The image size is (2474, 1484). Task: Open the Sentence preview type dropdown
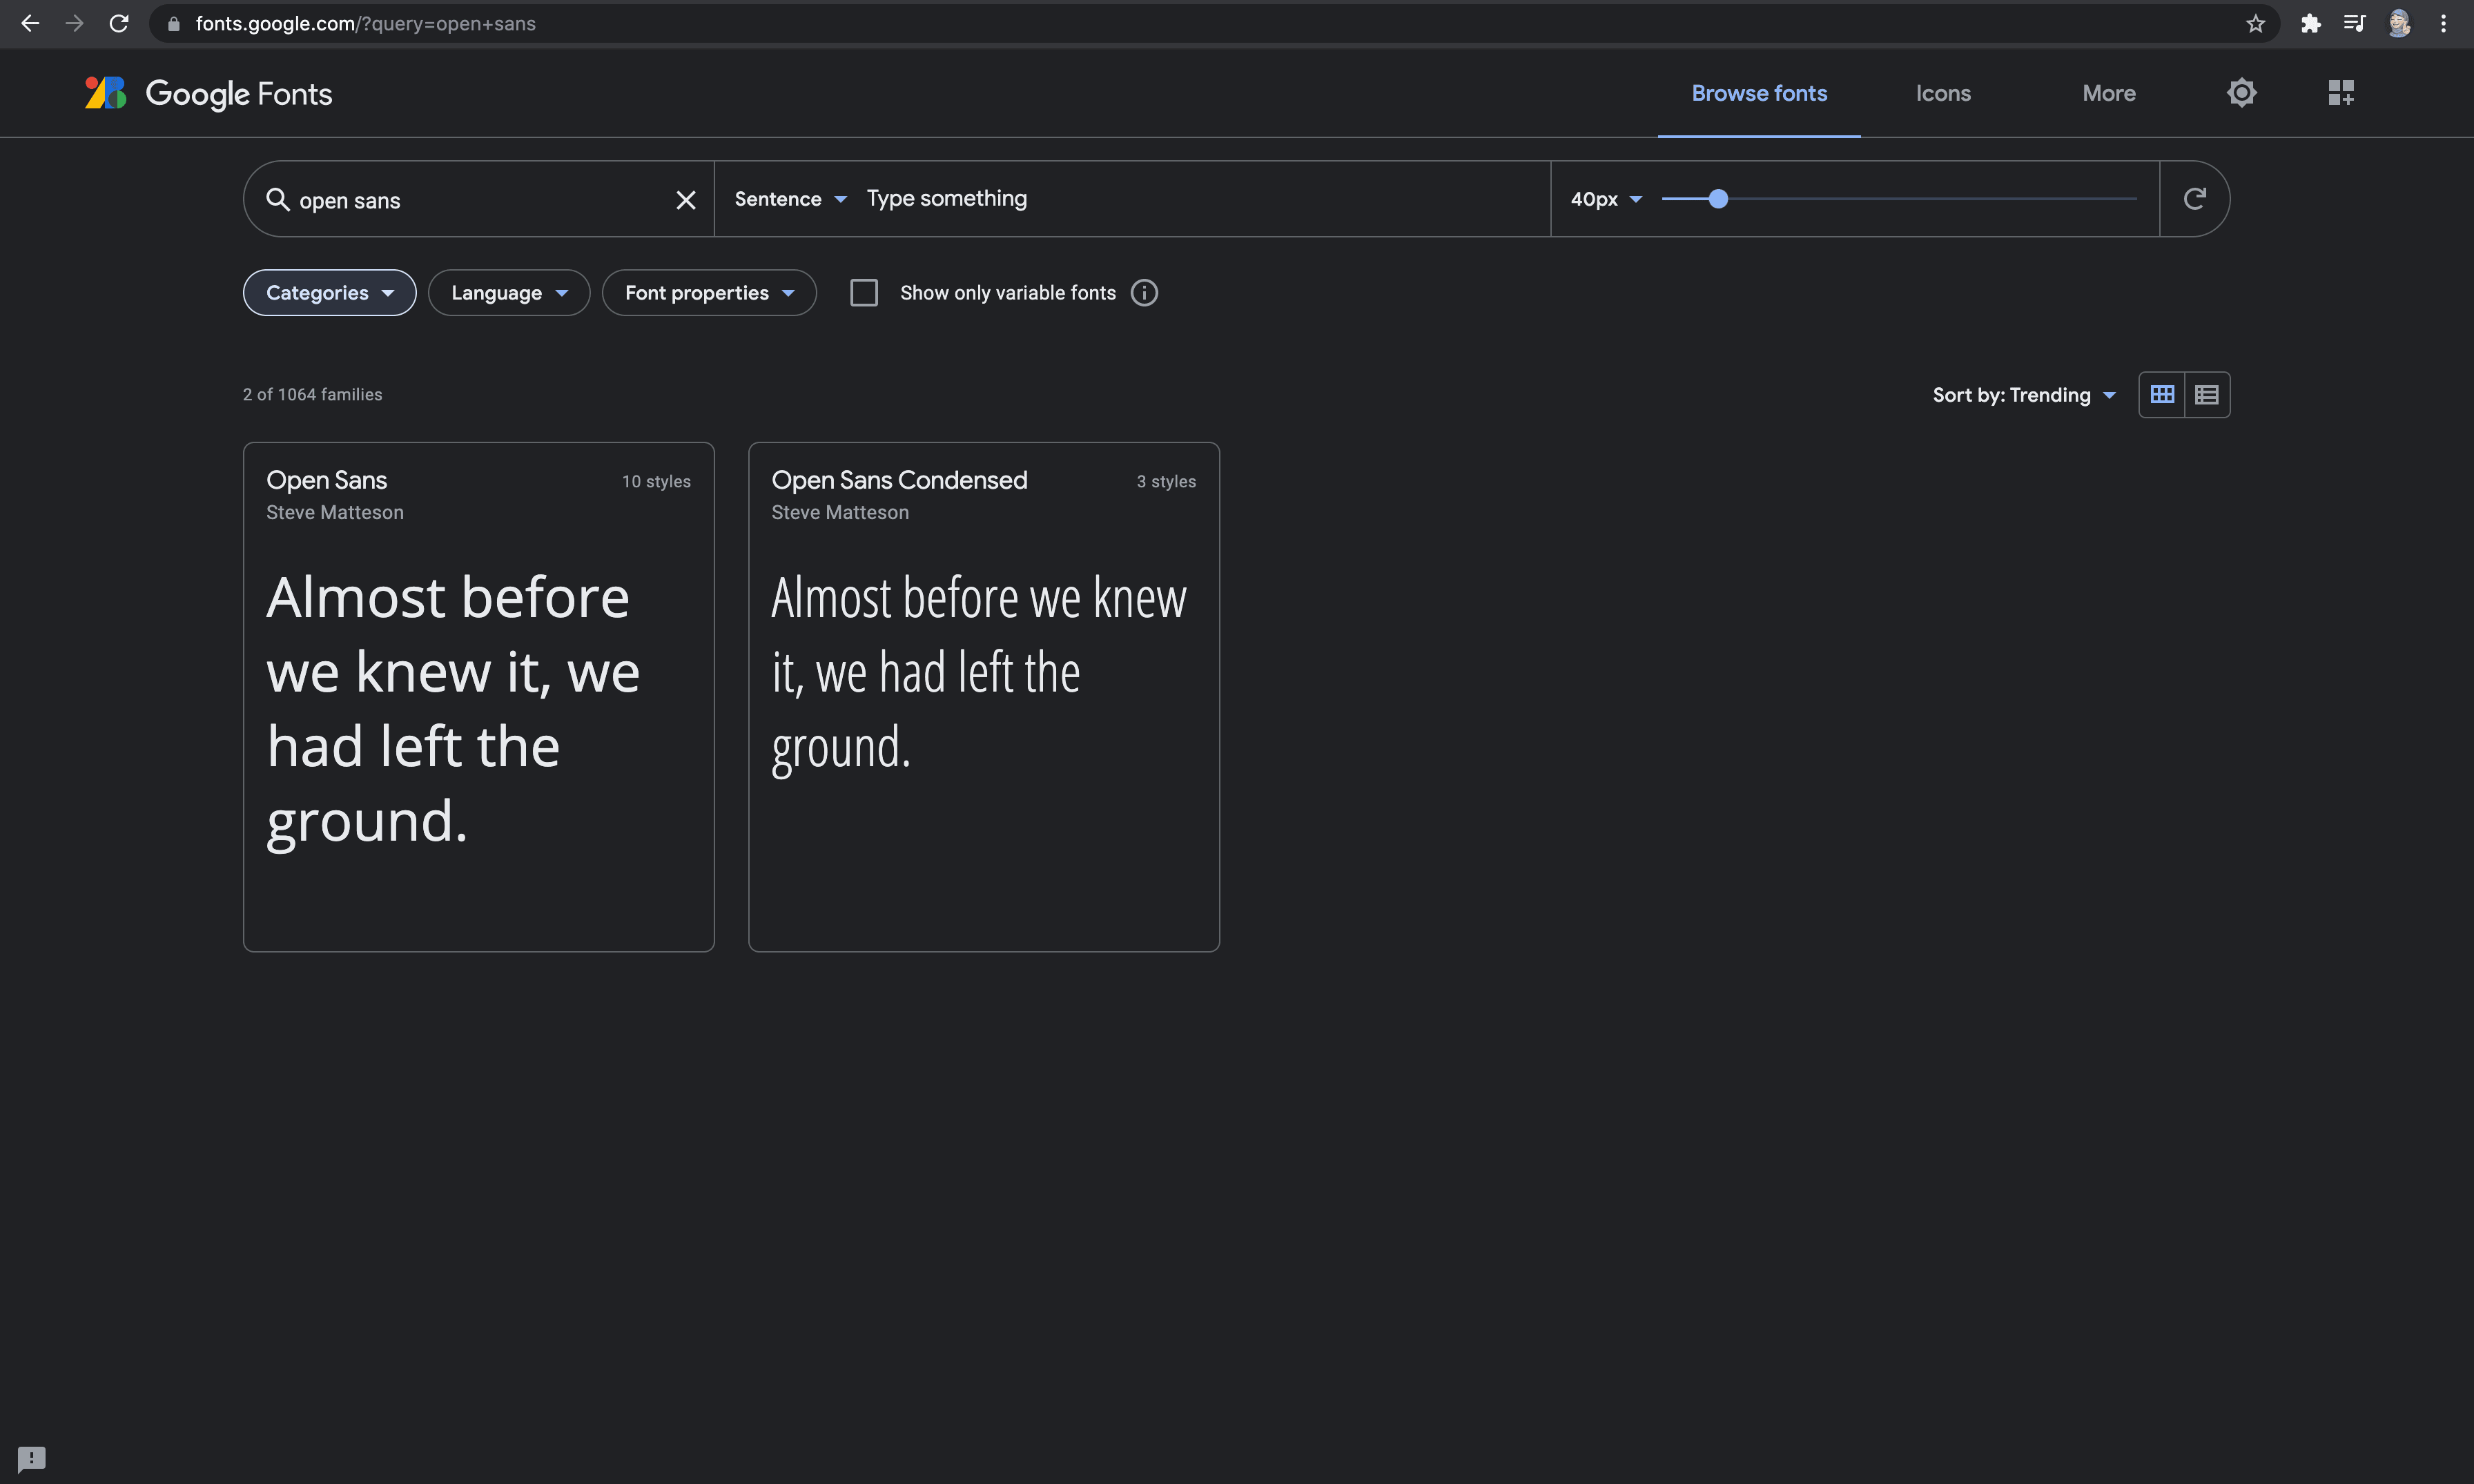(790, 199)
